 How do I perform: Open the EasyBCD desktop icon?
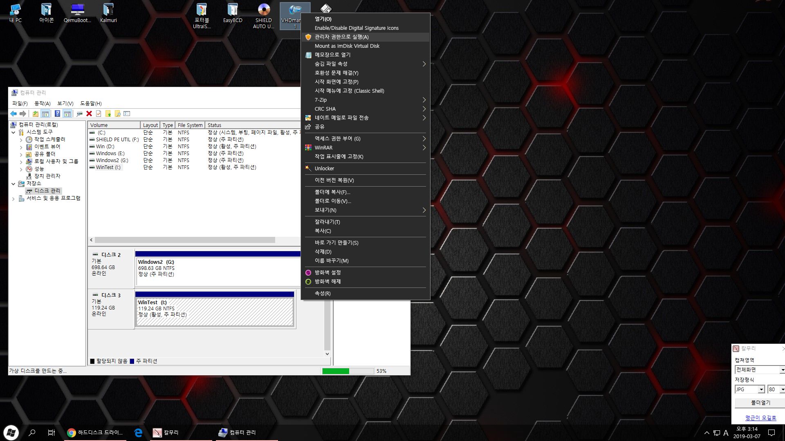(233, 13)
